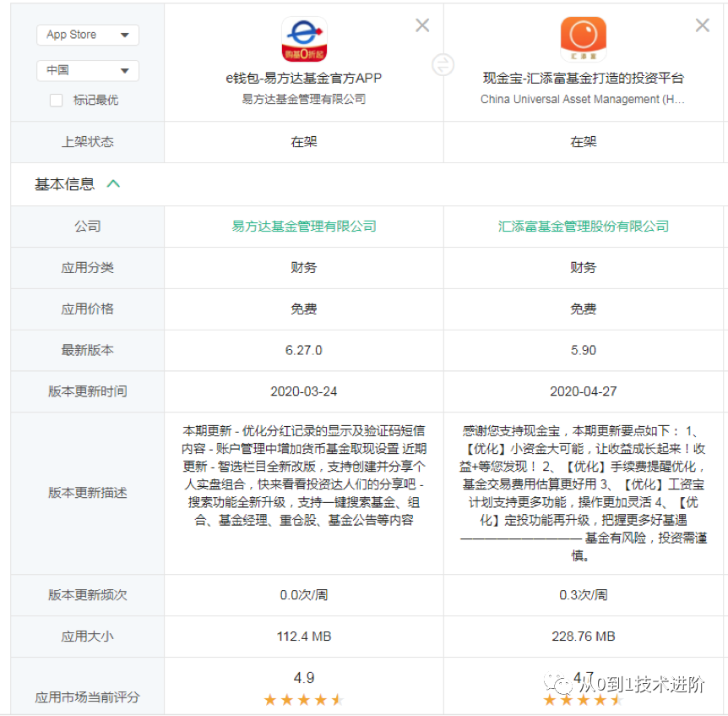The height and width of the screenshot is (716, 728).
Task: Click the e钱包-易方达基金官方APP title
Action: tap(304, 78)
